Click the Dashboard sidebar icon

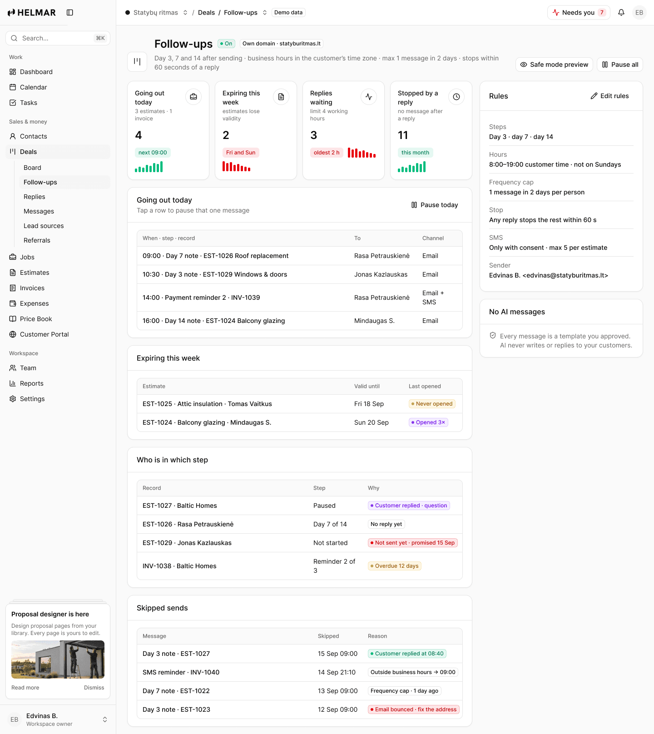coord(13,72)
